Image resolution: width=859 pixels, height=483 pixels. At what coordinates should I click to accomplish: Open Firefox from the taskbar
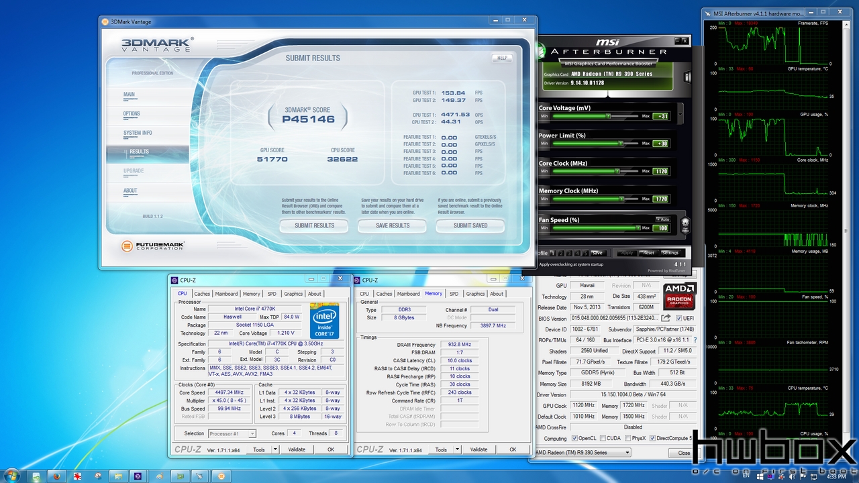(x=56, y=476)
